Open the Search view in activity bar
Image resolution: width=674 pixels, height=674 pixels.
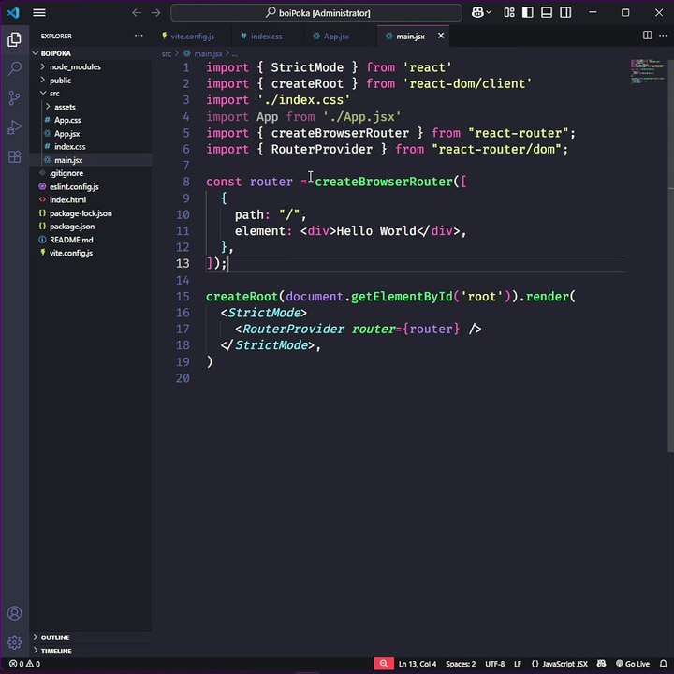[15, 68]
